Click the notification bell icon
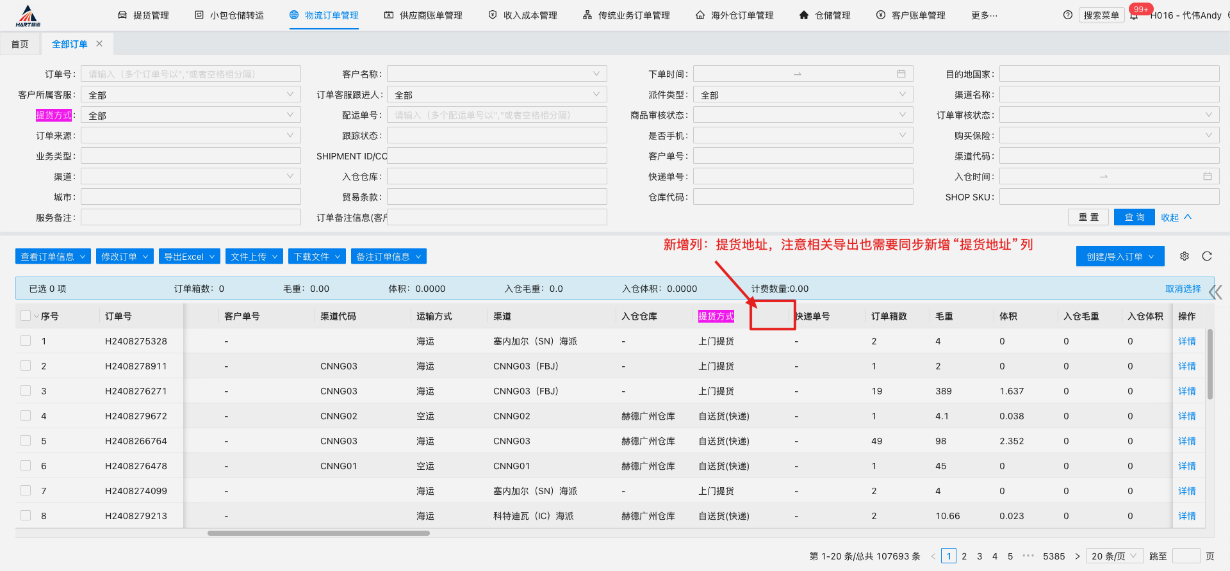The height and width of the screenshot is (571, 1230). (1134, 16)
